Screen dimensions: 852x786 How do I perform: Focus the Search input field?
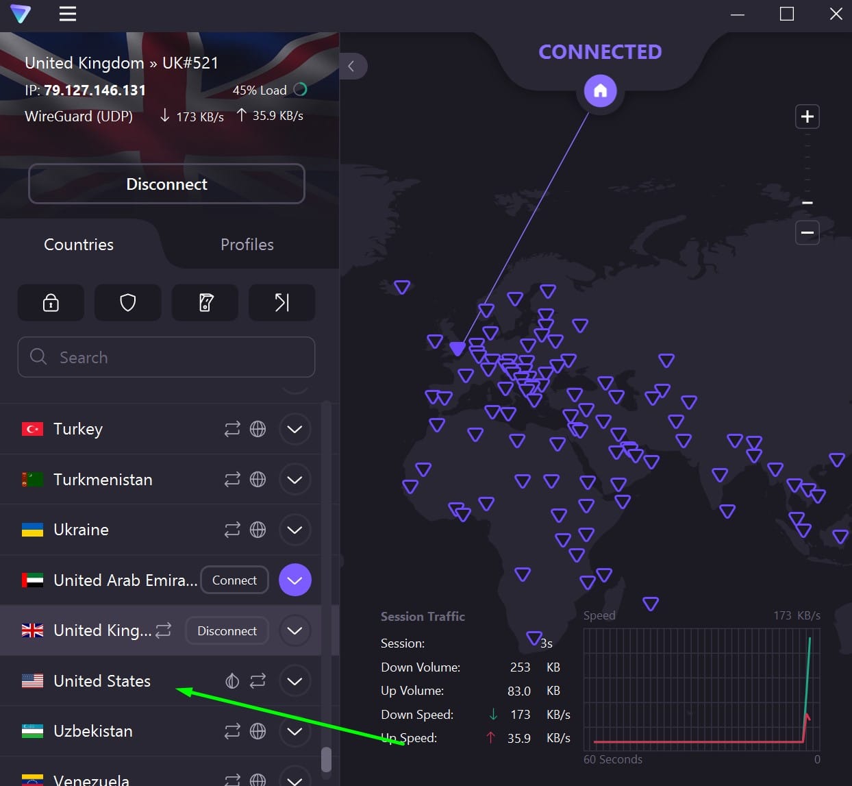point(166,357)
